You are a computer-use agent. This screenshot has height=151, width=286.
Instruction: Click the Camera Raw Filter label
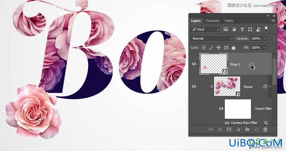tap(244, 123)
